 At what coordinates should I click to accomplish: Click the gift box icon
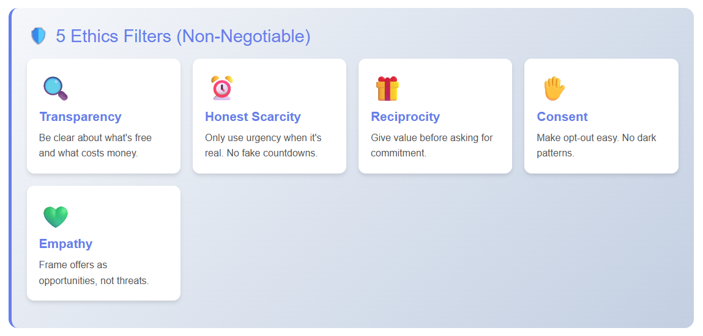pyautogui.click(x=387, y=88)
